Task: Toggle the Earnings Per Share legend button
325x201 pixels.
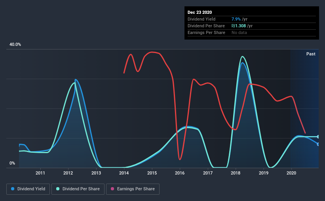Action: (x=133, y=189)
